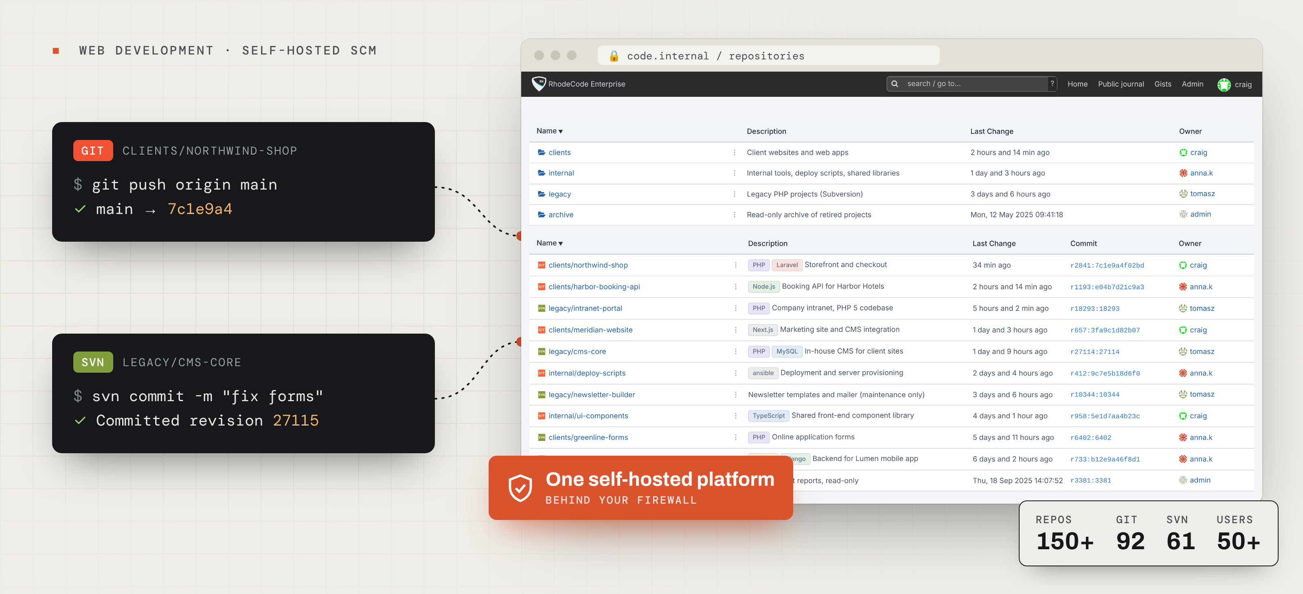1303x594 pixels.
Task: Click tomasz's avatar icon in legacy group row
Action: [1183, 194]
